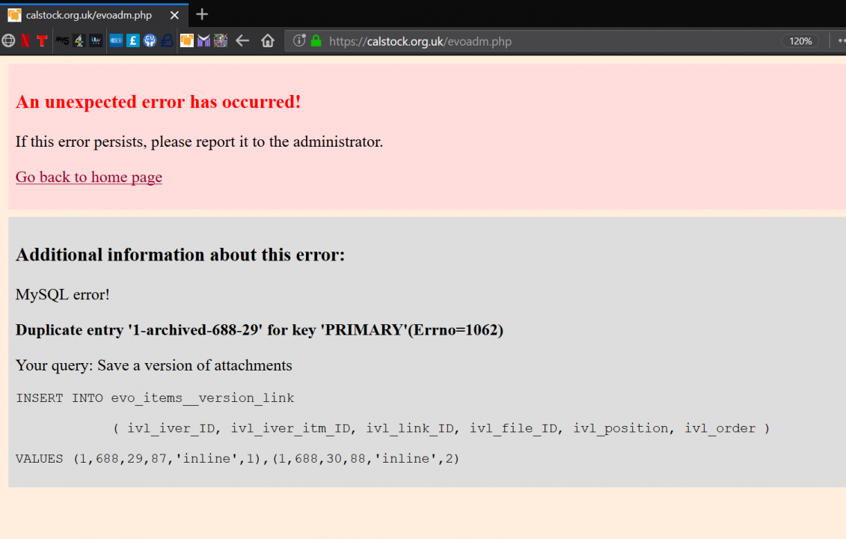
Task: Click the 'Additional information about this error:' heading
Action: [x=180, y=255]
